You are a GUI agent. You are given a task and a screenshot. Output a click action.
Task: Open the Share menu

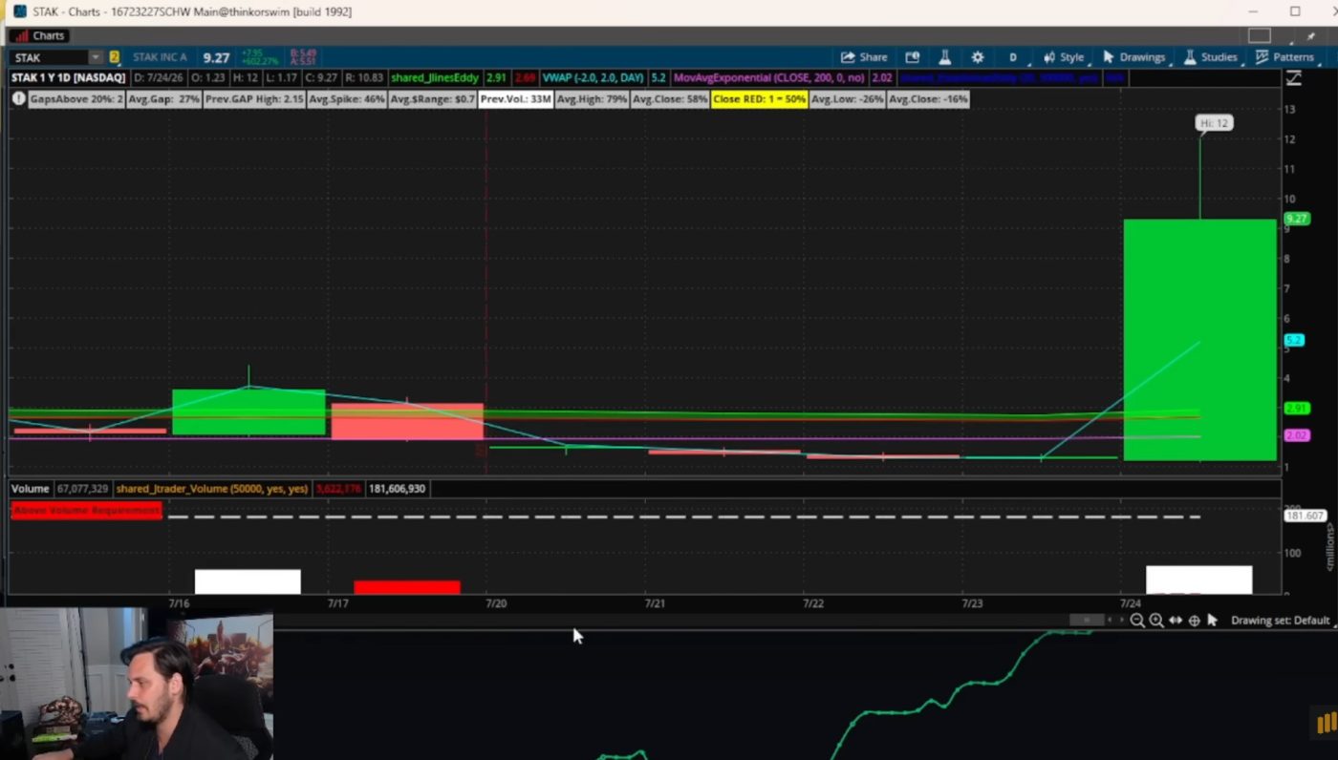(864, 57)
